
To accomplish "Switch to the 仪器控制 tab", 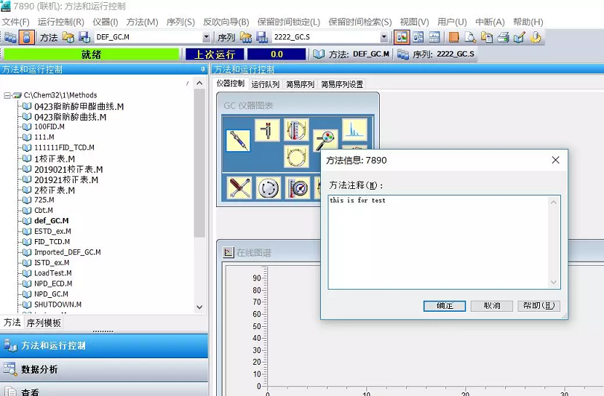I will 231,84.
